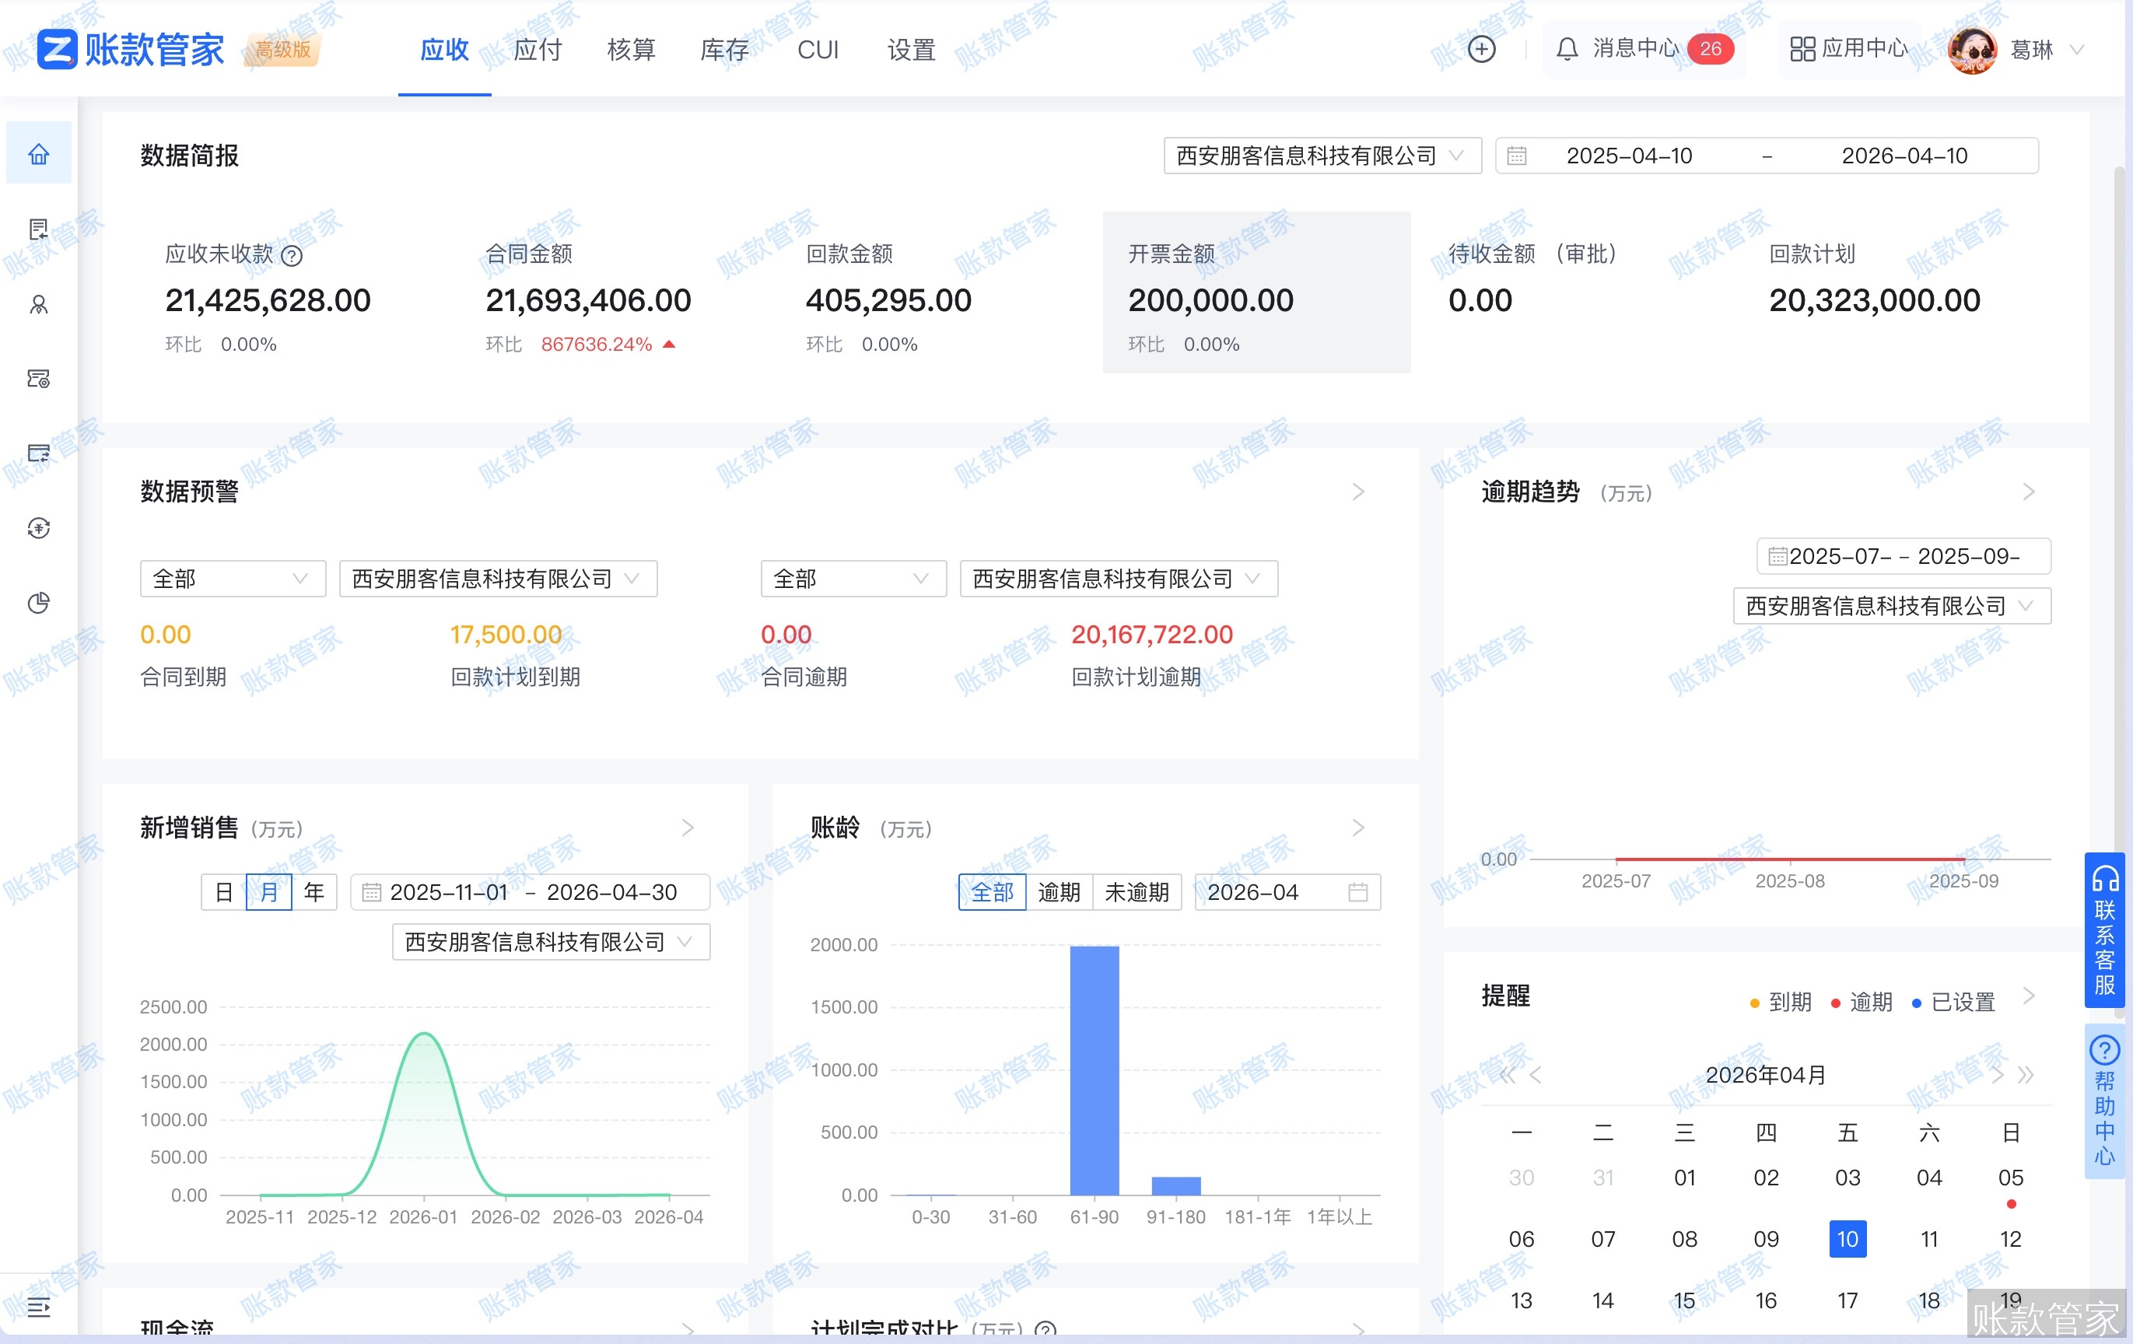Click the home icon in left sidebar

pyautogui.click(x=38, y=154)
